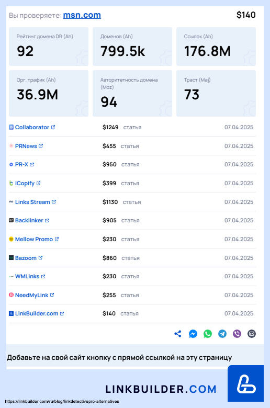The height and width of the screenshot is (408, 270).
Task: Click the domain rating DR card showing 92
Action: click(x=49, y=47)
